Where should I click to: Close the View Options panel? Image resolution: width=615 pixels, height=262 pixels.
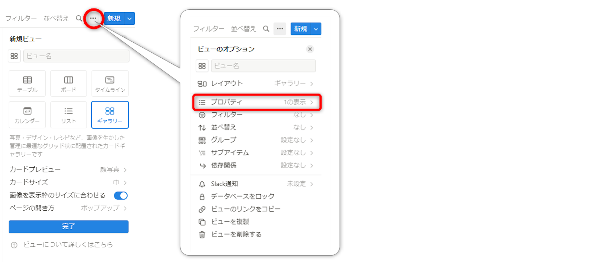[x=310, y=49]
